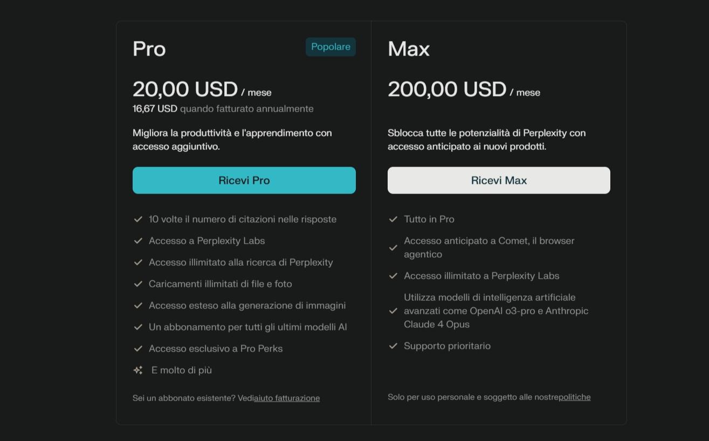This screenshot has height=441, width=709.
Task: Click checkmark beside 10 volte il numero di citazioni
Action: [x=138, y=219]
